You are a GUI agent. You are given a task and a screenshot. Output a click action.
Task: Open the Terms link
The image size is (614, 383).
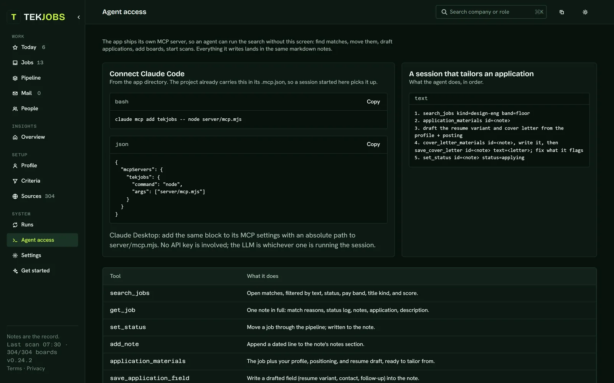click(x=14, y=368)
